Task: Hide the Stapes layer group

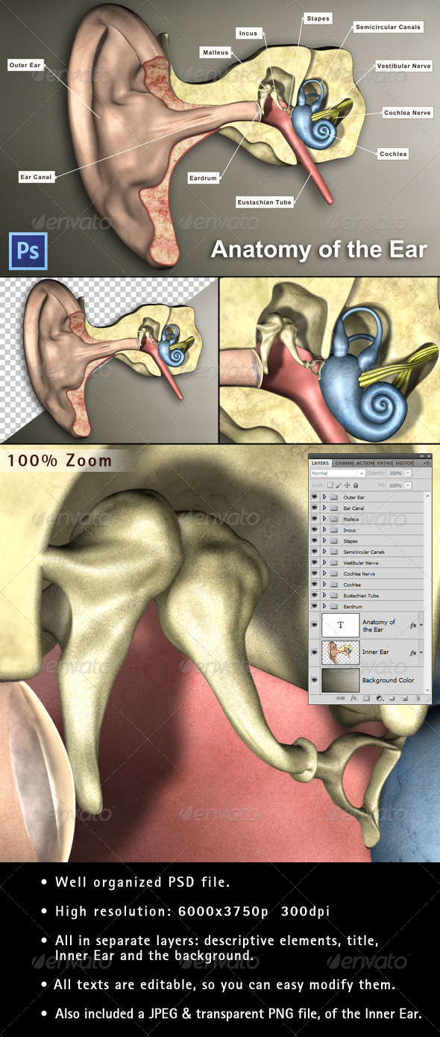Action: point(315,541)
